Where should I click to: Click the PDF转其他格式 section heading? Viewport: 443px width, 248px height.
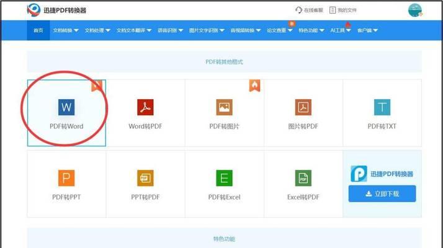coord(224,62)
